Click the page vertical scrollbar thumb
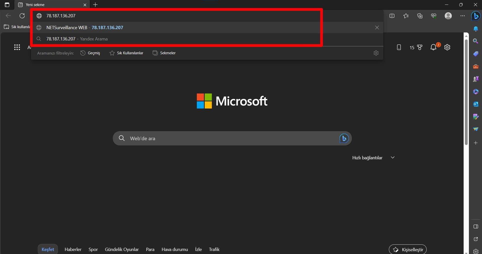Viewport: 482px width, 254px height. pyautogui.click(x=466, y=92)
